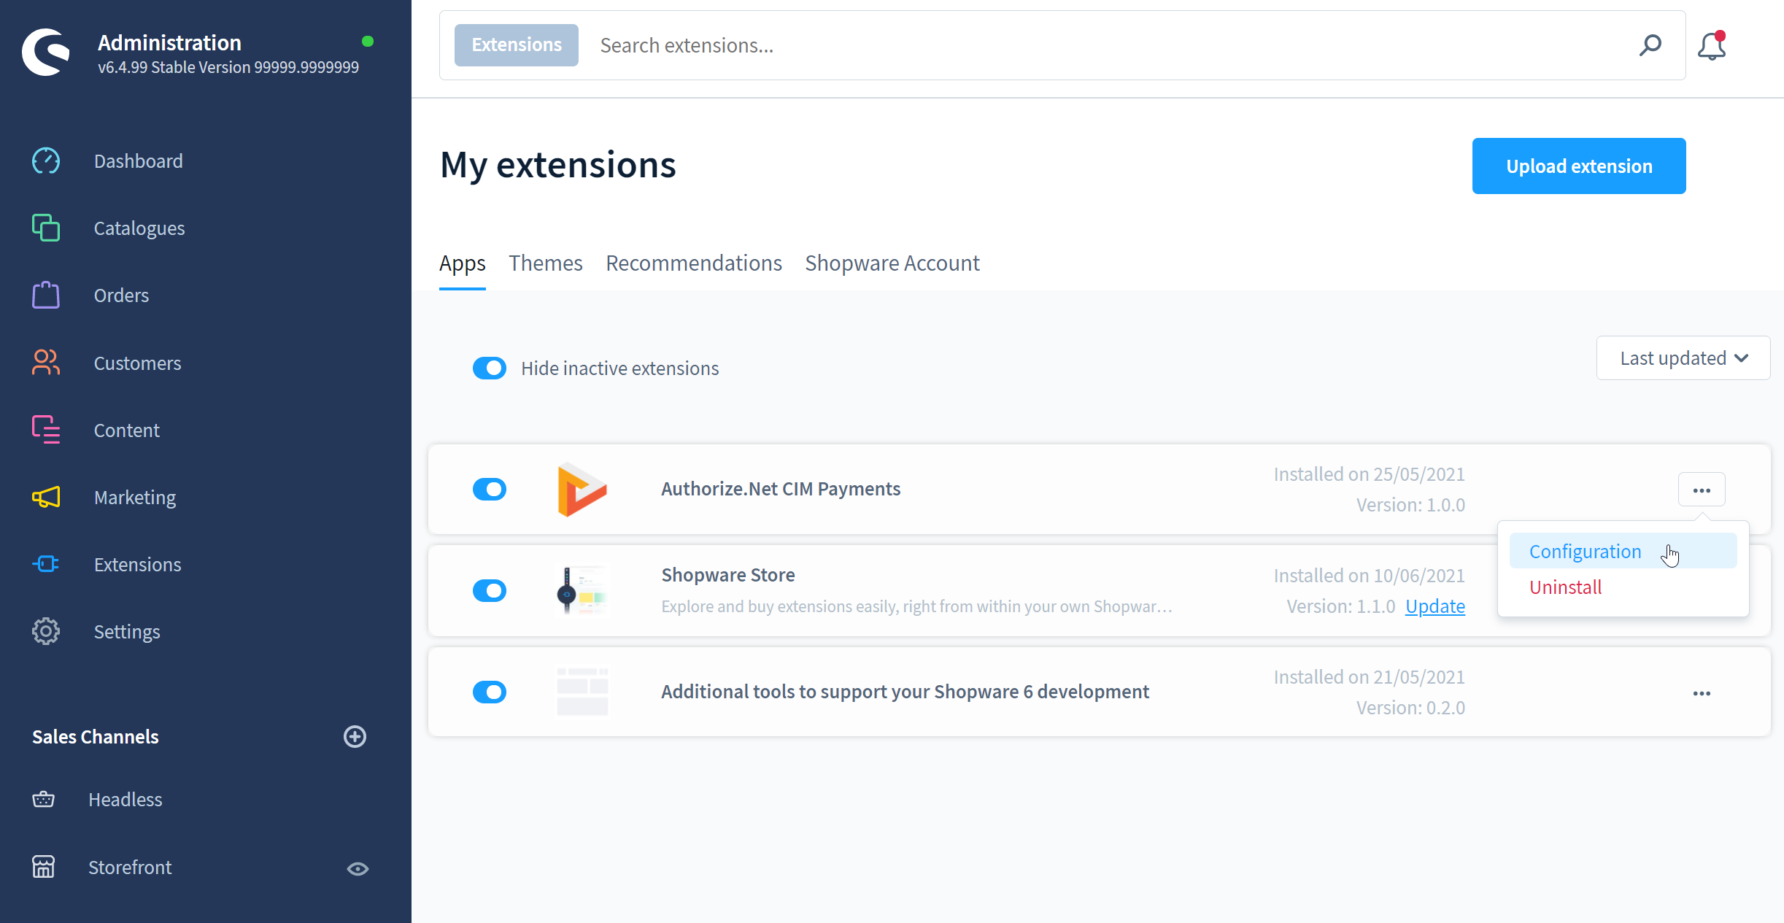Click the v6.4.99 Stable Version text
This screenshot has width=1784, height=923.
(228, 67)
